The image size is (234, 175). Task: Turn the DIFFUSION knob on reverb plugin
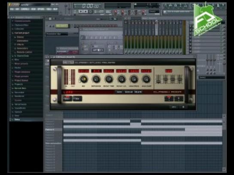(x=96, y=79)
